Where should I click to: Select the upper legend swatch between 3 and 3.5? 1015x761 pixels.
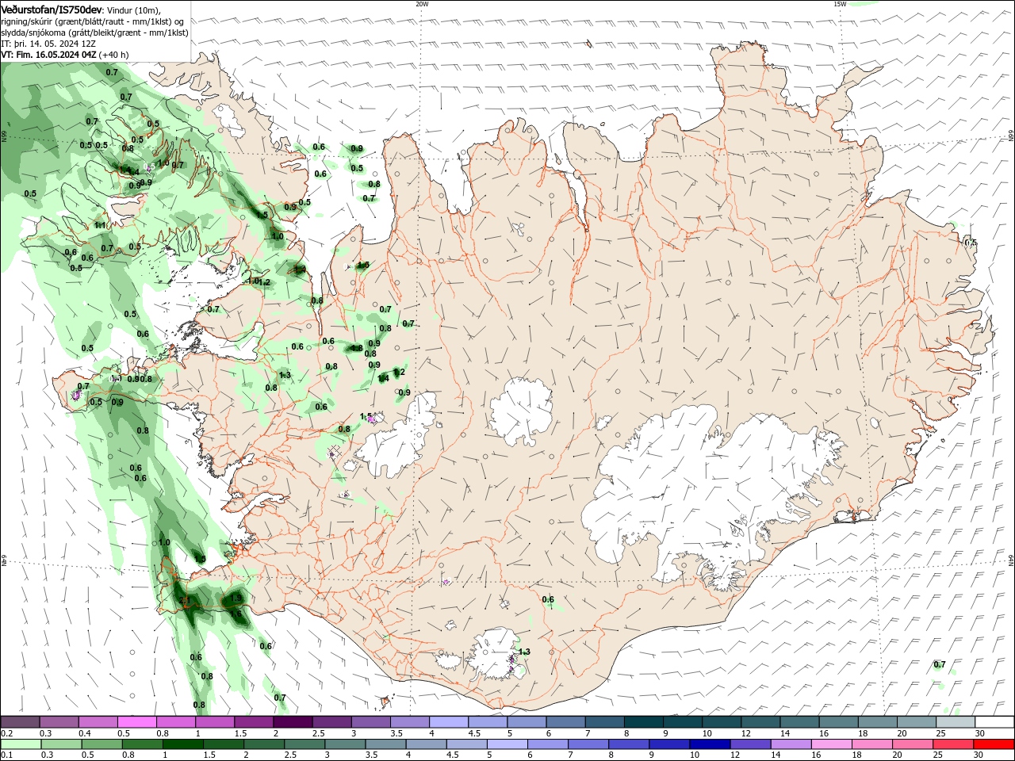tap(370, 722)
